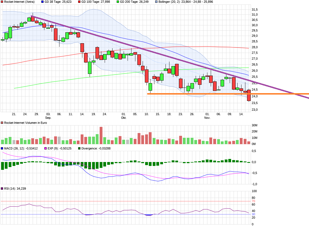Click the red Rocket Internet (Xetra) legend icon
This screenshot has width=309, height=227.
[x=2, y=2]
